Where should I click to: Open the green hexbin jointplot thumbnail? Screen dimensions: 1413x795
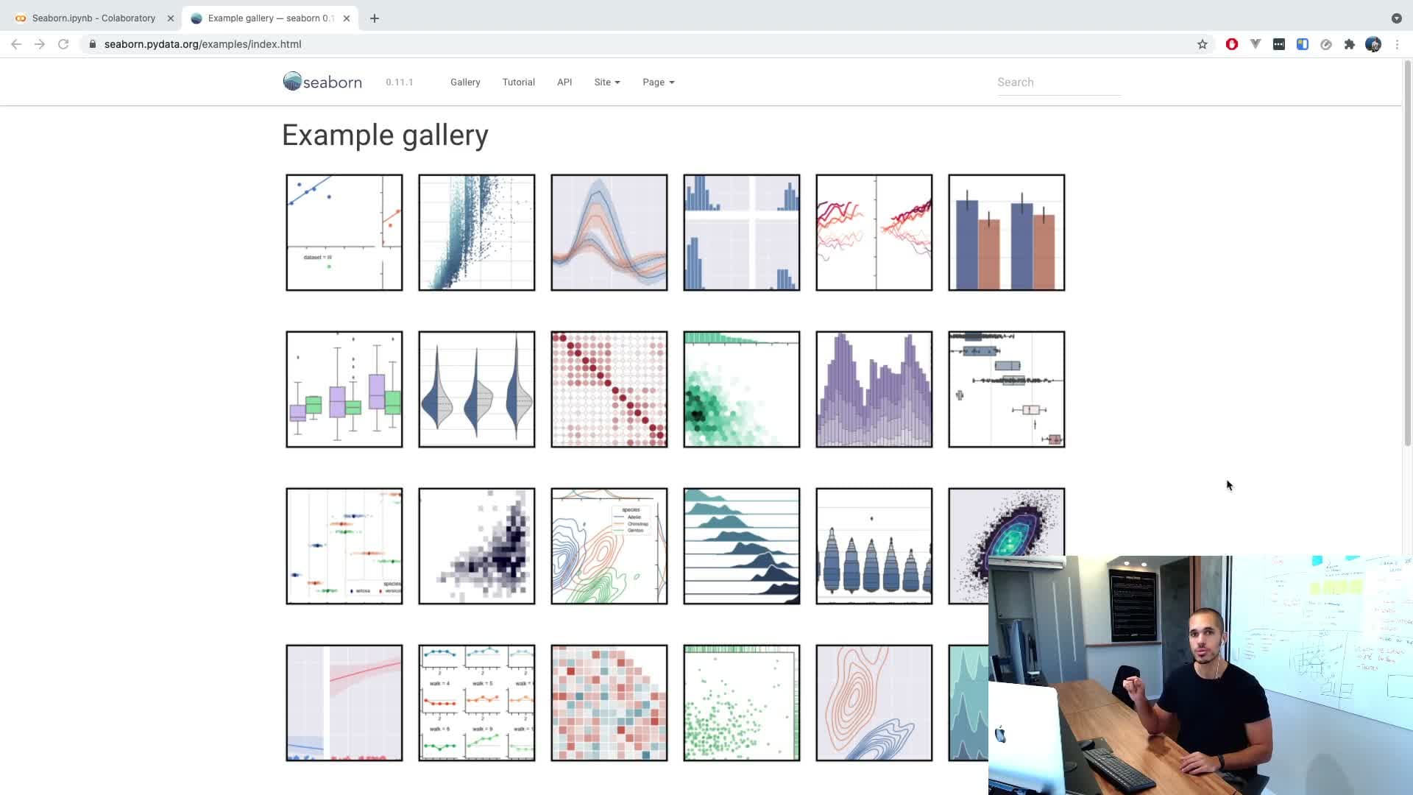[742, 389]
